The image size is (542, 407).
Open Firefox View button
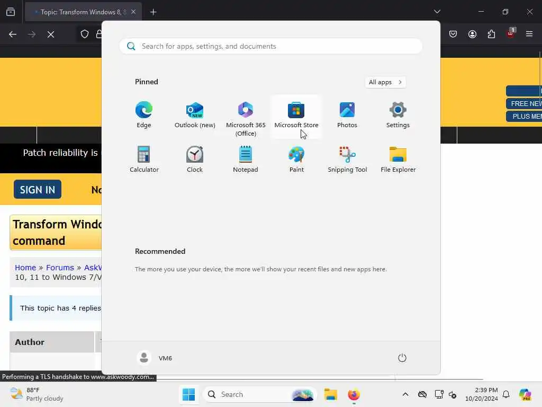pyautogui.click(x=11, y=12)
